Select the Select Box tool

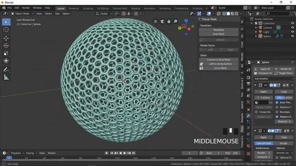pos(6,22)
